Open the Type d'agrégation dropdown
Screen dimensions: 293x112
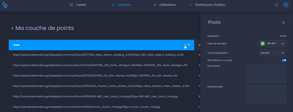[272, 53]
